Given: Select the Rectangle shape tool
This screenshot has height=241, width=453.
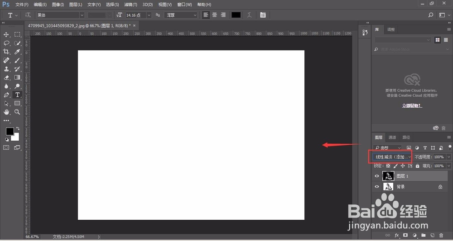Looking at the screenshot, I should pos(17,104).
